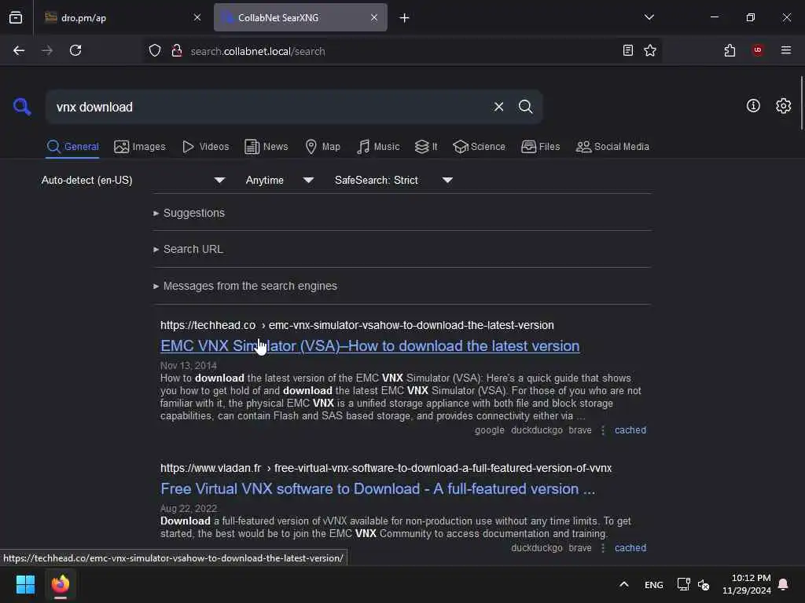Open the EMC VNX Simulator (VSA) result link
Viewport: 805px width, 603px height.
click(369, 346)
